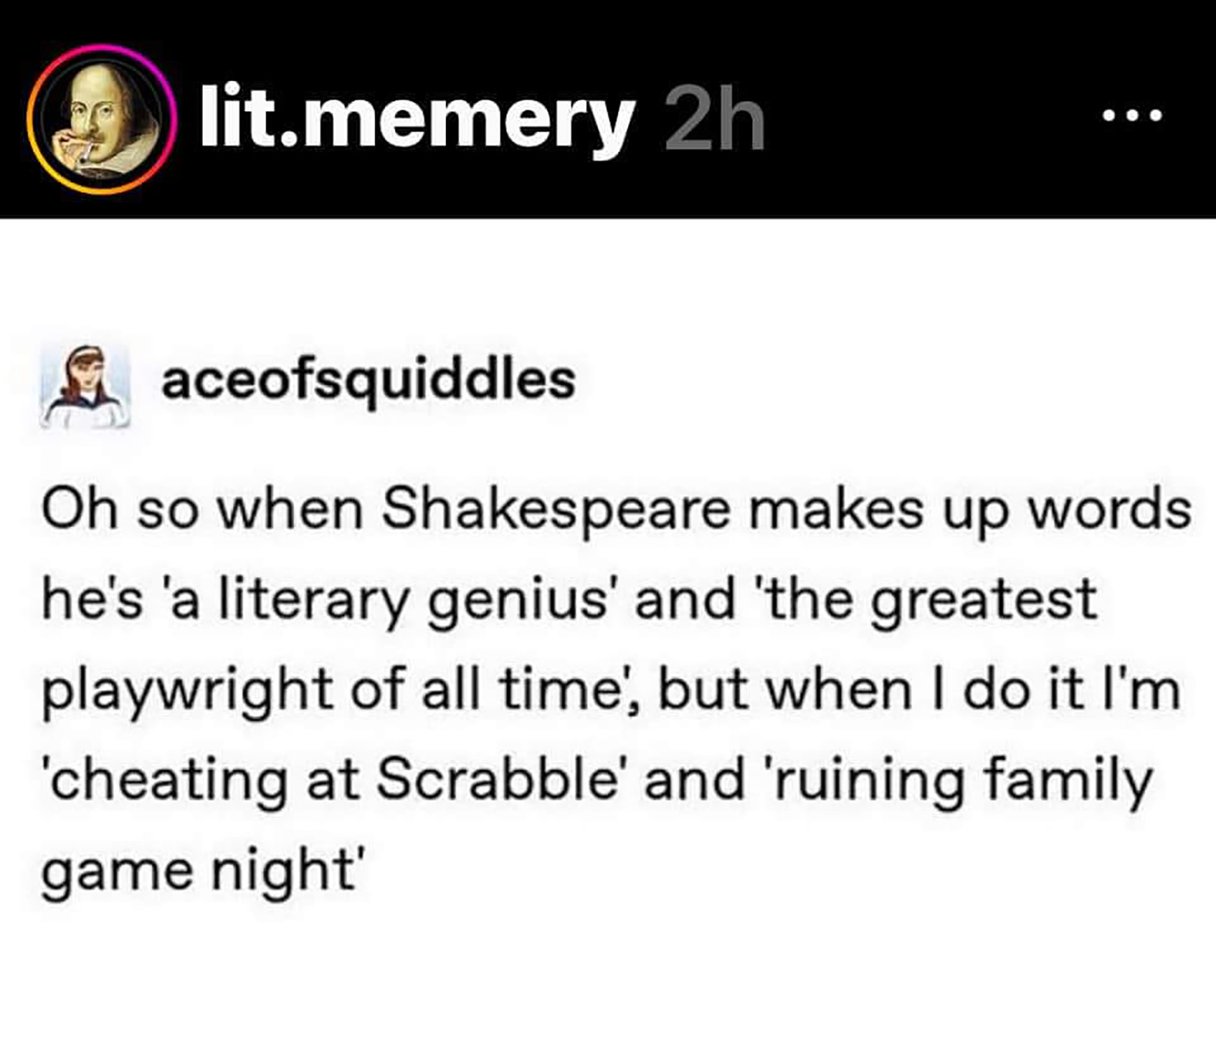
Task: Click the words 'ruining family'
Action: pos(961,783)
